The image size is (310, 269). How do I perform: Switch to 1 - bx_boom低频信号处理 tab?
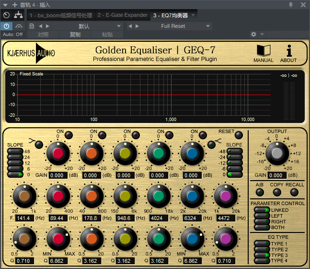[61, 15]
